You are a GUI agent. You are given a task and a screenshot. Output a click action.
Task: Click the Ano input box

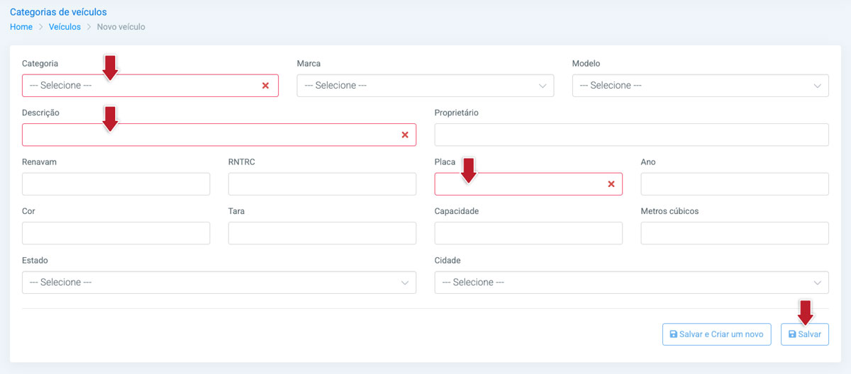point(735,184)
